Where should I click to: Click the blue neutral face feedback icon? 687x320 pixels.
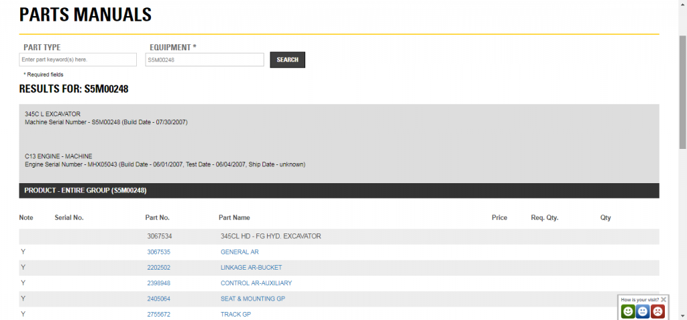coord(642,311)
